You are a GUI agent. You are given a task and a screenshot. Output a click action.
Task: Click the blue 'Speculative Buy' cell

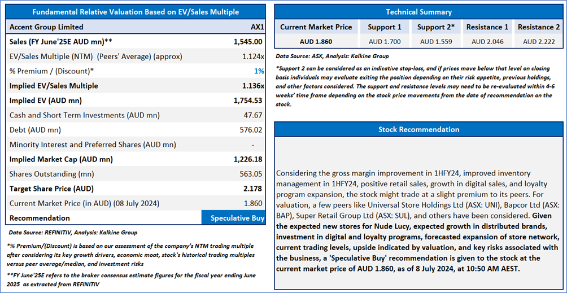[x=233, y=218]
